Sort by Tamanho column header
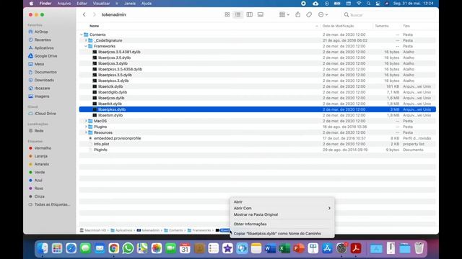 point(382,26)
